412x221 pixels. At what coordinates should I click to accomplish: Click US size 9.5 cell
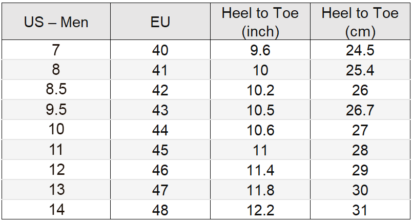(56, 110)
